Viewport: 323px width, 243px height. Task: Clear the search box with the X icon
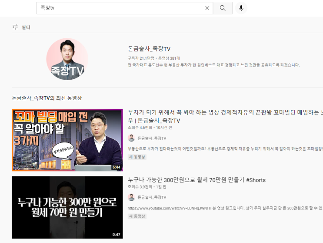pyautogui.click(x=207, y=8)
